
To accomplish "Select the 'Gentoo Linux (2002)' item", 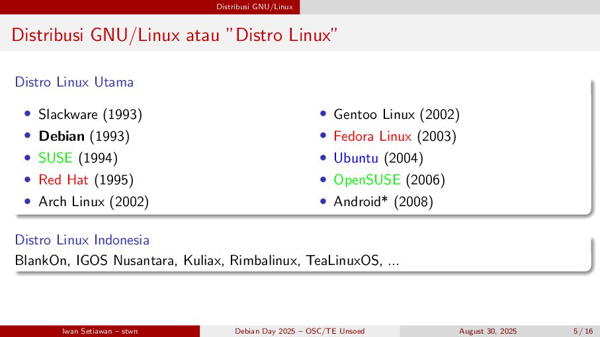I will pyautogui.click(x=397, y=114).
